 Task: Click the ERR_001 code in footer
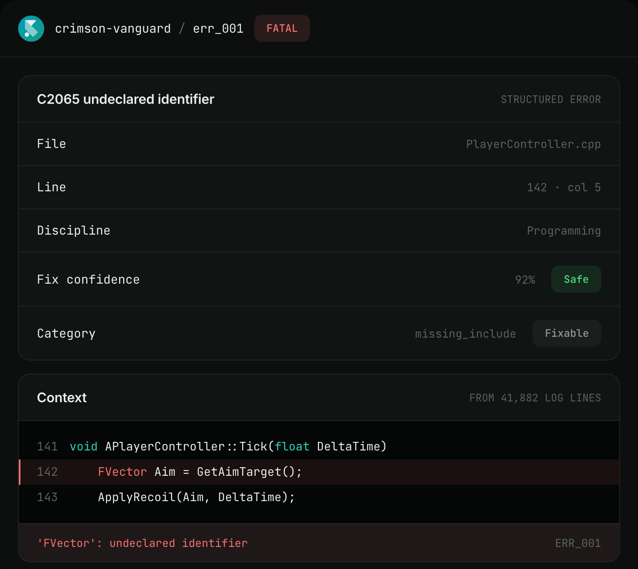[x=578, y=543]
